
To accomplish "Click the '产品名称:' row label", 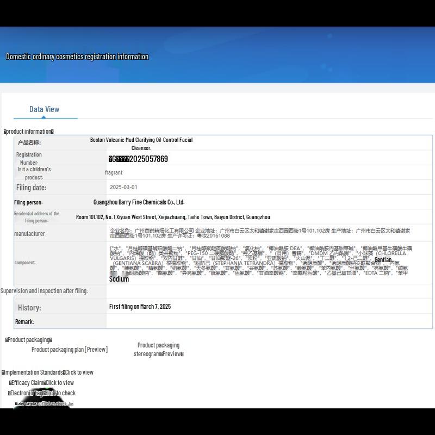I will 29,142.
